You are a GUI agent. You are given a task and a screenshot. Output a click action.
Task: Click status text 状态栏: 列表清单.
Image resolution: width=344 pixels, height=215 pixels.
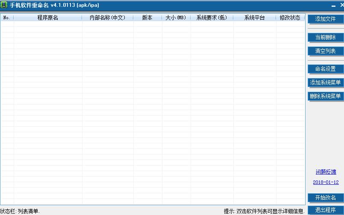20,211
